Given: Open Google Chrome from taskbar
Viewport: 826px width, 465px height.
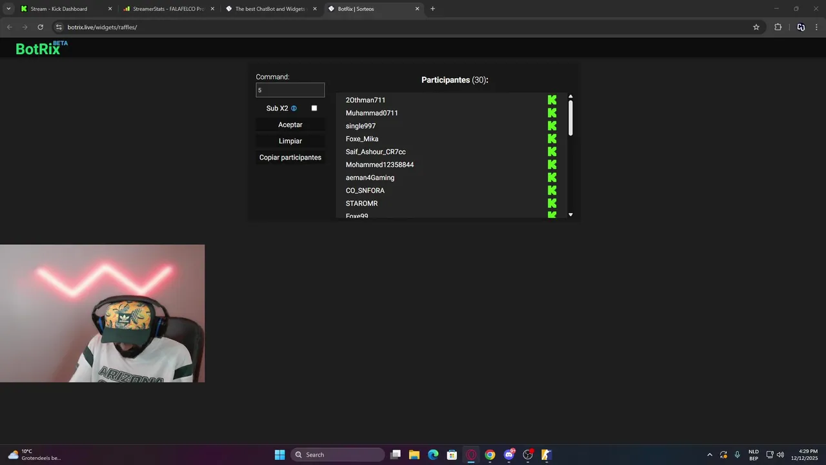Looking at the screenshot, I should (x=490, y=455).
